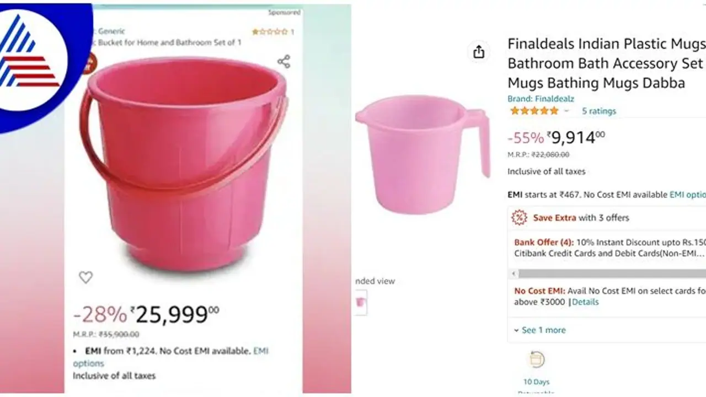
Task: Click the single star rating on the bucket listing
Action: click(x=270, y=32)
